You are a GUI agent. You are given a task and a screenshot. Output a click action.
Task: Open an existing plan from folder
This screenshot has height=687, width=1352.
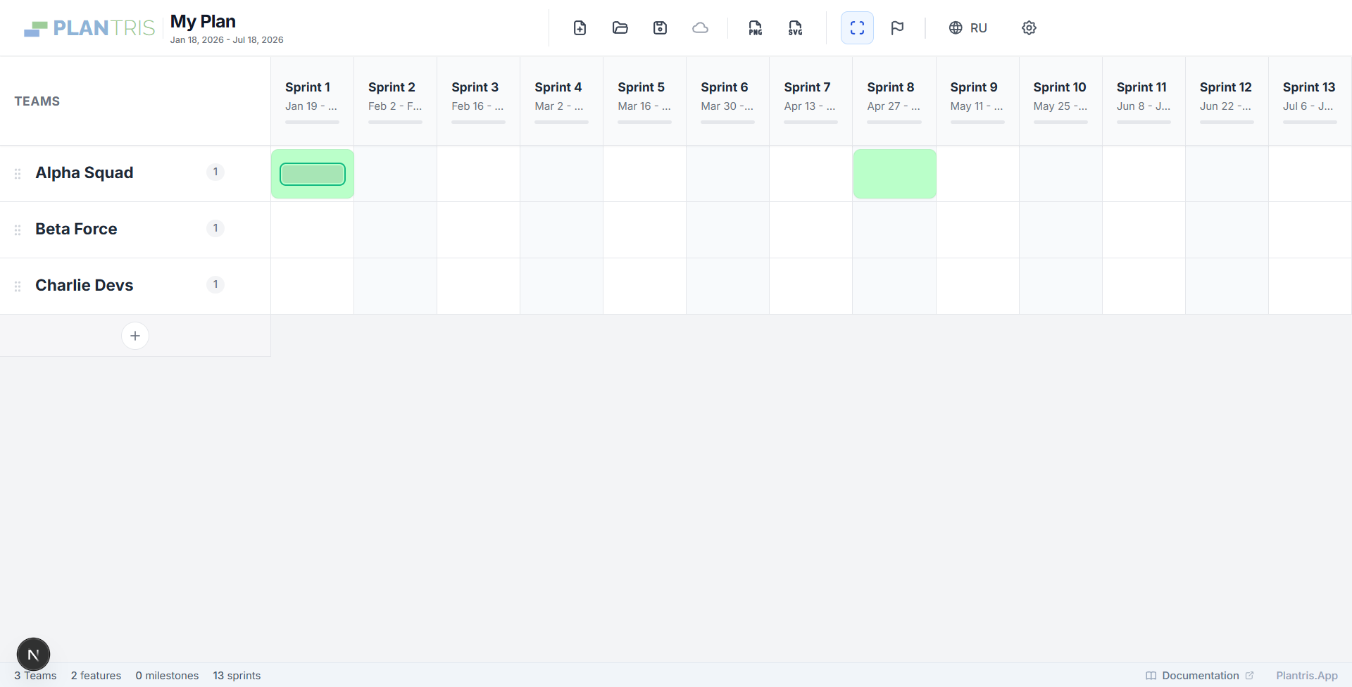[x=620, y=28]
